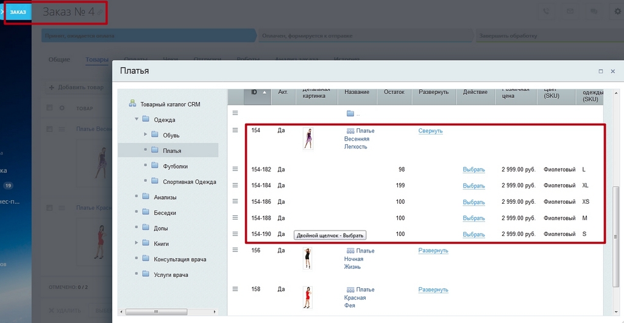Collapse the Одежда tree folder arrow
The width and height of the screenshot is (624, 323).
tap(136, 119)
